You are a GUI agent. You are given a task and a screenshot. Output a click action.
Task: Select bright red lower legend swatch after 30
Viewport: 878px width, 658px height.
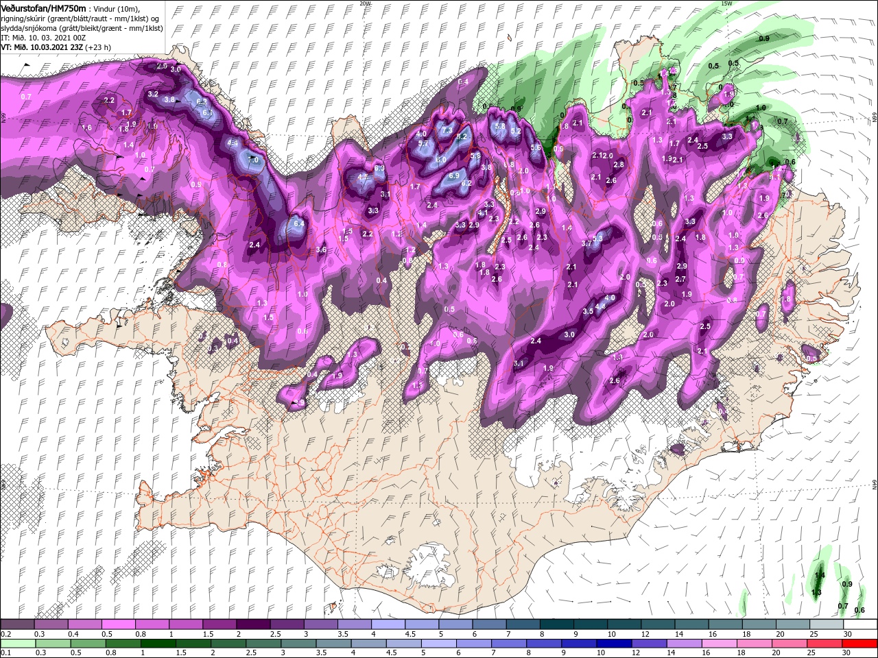coord(860,643)
